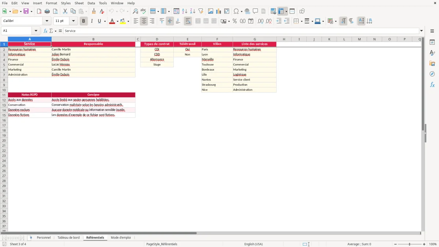Open the sidebar Properties panel
This screenshot has width=439, height=247.
(432, 42)
